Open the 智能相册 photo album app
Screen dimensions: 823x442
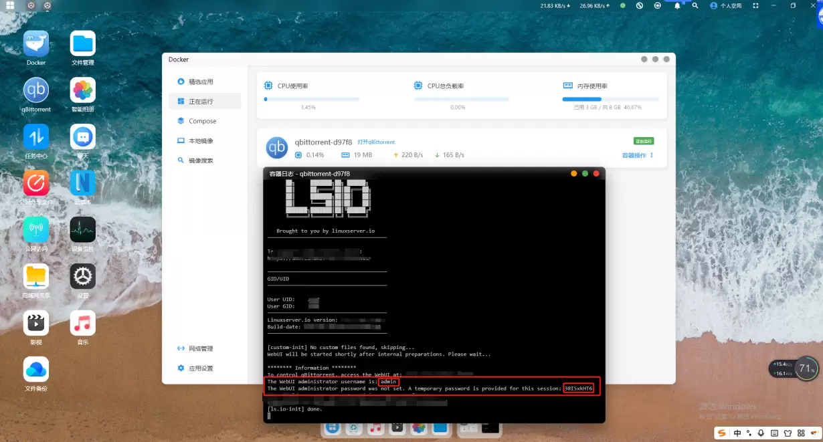pos(83,90)
